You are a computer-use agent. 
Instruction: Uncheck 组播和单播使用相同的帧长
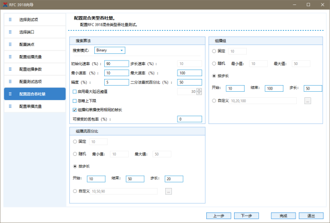tap(74, 110)
